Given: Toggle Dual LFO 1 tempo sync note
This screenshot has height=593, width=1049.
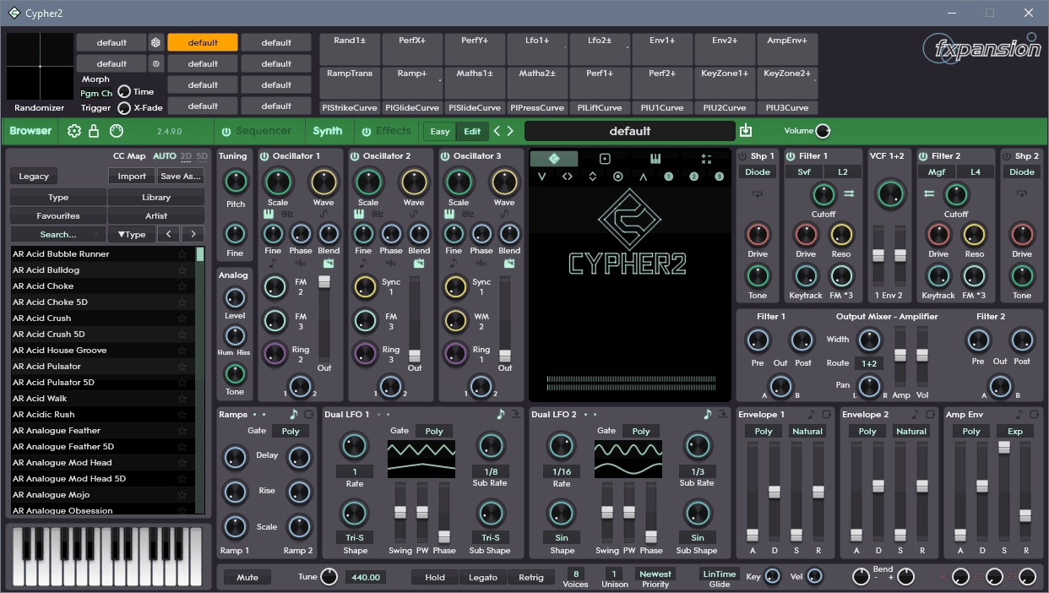Looking at the screenshot, I should tap(502, 414).
